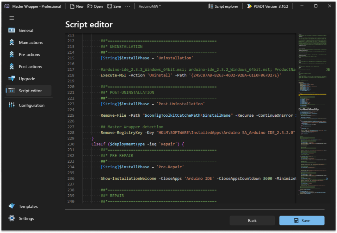Viewport: 337px width, 233px height.
Task: Click the Post-actions sidebar icon
Action: tap(12, 66)
